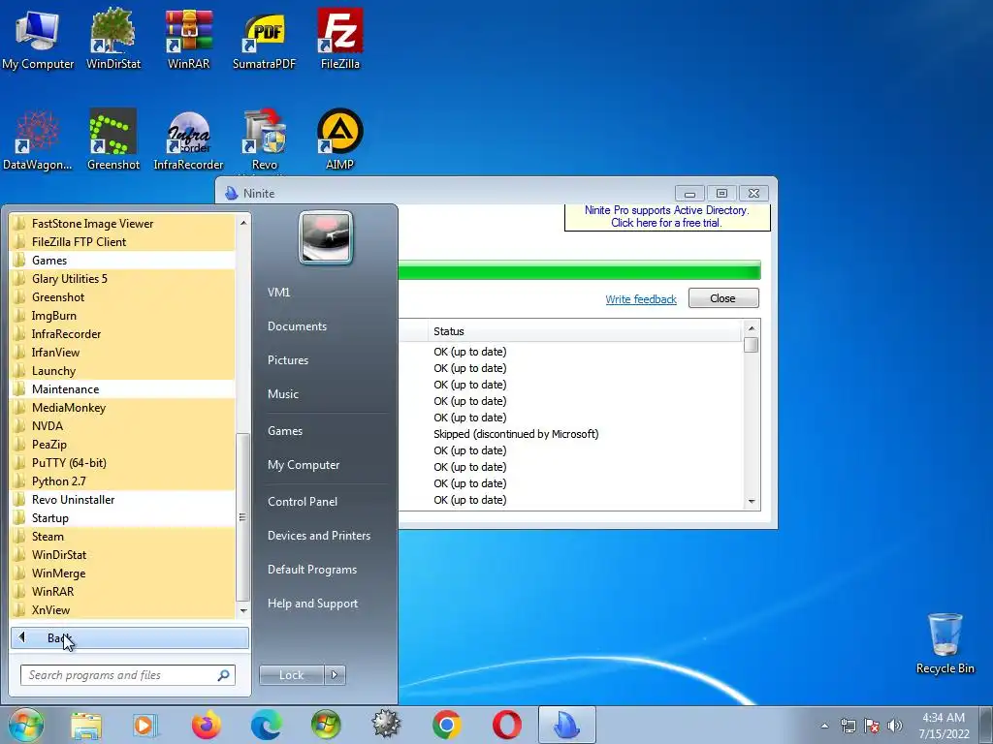The height and width of the screenshot is (744, 993).
Task: Open the My Computer desktop icon
Action: tap(38, 39)
